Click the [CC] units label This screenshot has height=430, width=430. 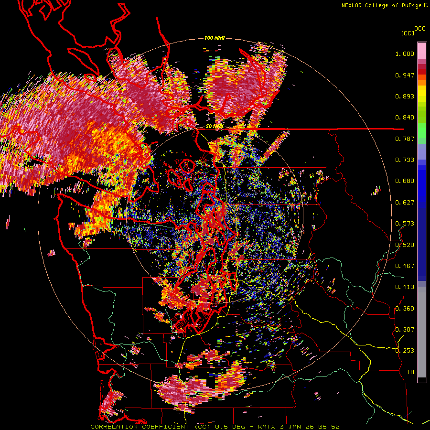click(x=408, y=33)
